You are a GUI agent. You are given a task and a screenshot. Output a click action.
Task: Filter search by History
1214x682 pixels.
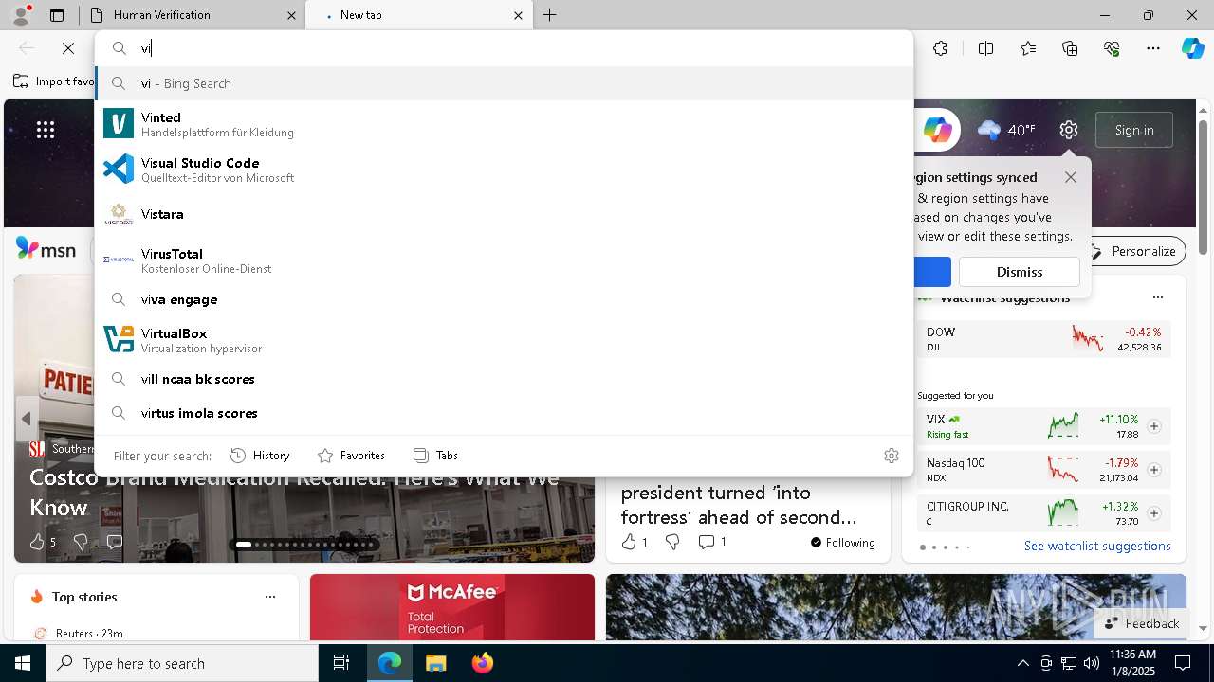click(260, 456)
